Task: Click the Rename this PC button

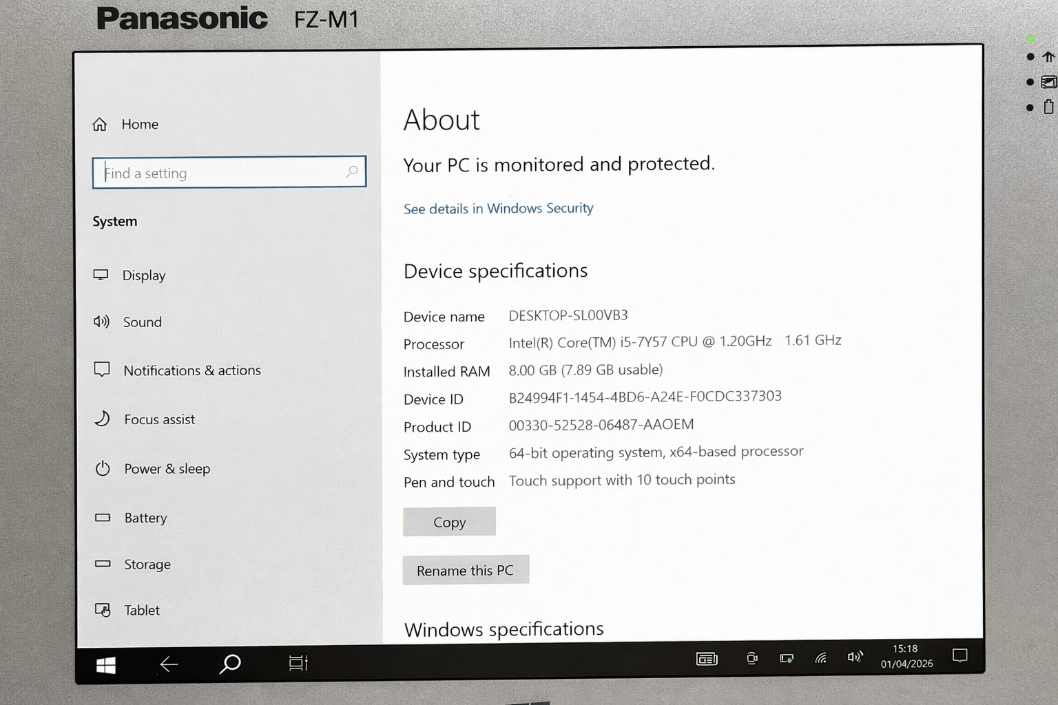Action: pyautogui.click(x=466, y=570)
